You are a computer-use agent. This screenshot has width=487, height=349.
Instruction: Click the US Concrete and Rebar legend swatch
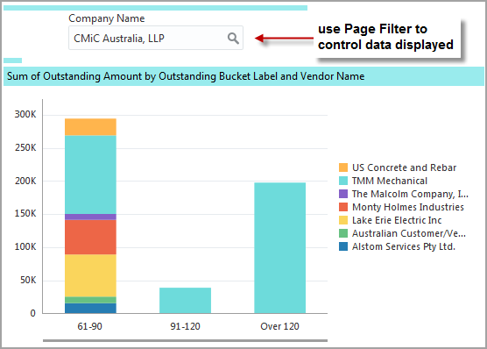pos(342,167)
